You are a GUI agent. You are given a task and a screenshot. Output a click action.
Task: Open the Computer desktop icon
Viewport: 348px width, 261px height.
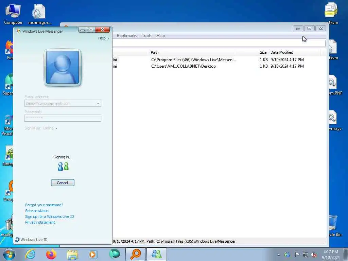[x=13, y=14]
